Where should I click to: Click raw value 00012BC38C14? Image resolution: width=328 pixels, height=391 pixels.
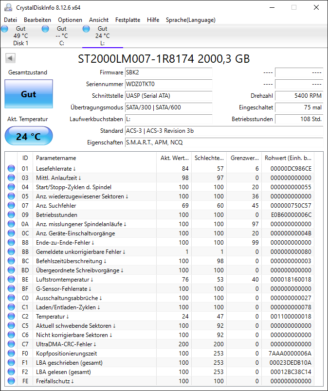[291, 372]
